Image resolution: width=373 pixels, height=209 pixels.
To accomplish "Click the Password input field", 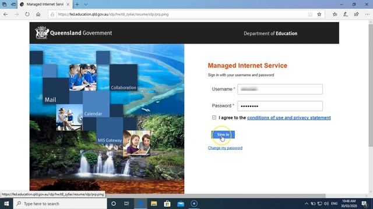I will click(280, 106).
